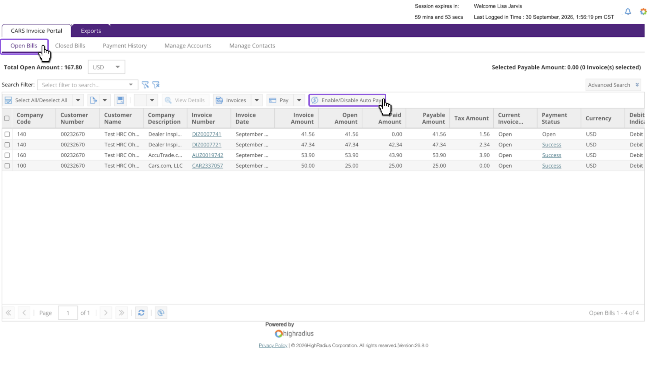Expand the export options arrow
Screen dimensions: 653x366
click(x=105, y=100)
